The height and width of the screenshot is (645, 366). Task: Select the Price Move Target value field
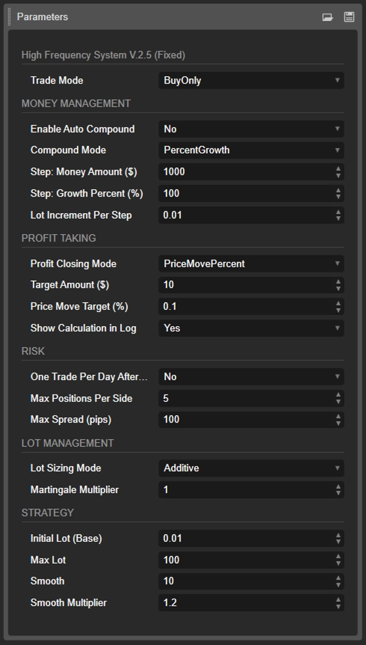coord(244,306)
